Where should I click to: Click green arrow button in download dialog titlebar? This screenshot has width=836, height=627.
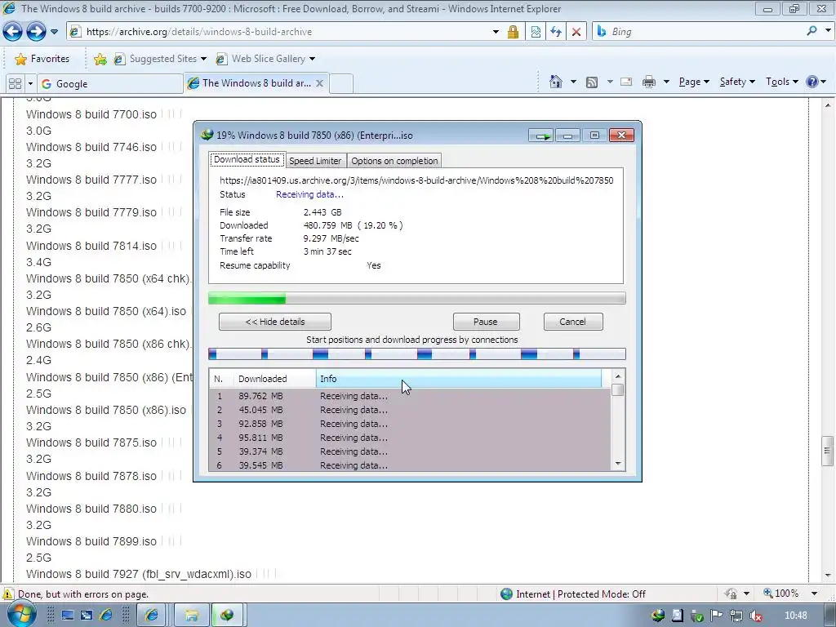542,136
